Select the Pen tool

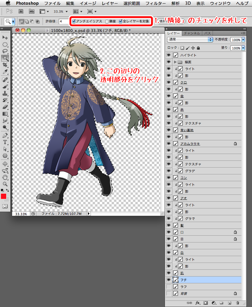(5, 135)
